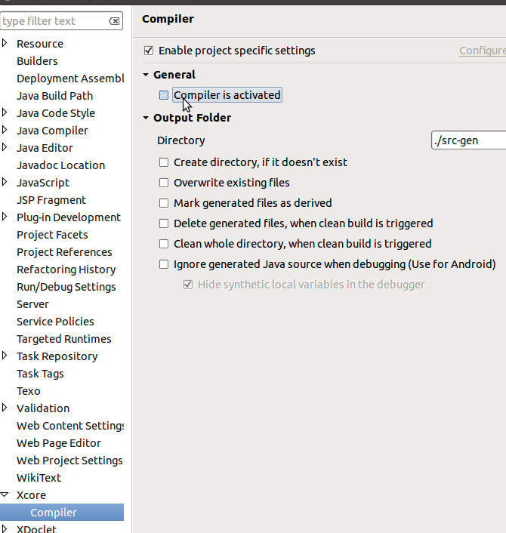Image resolution: width=506 pixels, height=533 pixels.
Task: Check Ignore generated Java source when debugging
Action: pos(164,264)
